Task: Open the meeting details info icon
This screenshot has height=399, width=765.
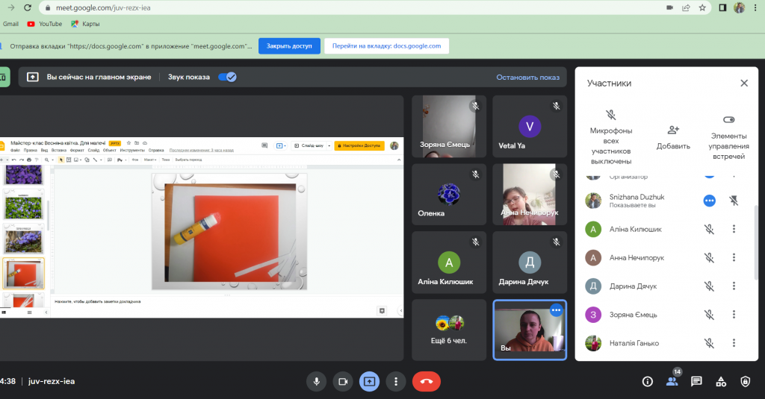Action: 648,381
